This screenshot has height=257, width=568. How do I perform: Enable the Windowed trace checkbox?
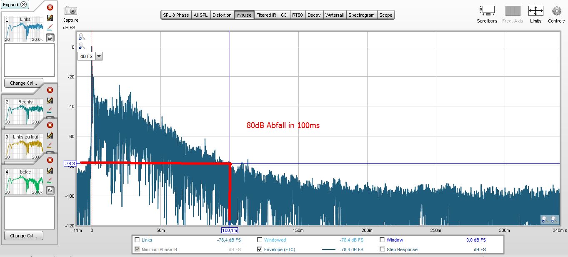tap(260, 240)
